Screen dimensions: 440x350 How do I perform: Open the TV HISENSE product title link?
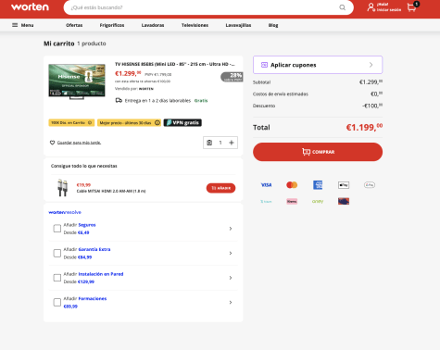tap(175, 64)
